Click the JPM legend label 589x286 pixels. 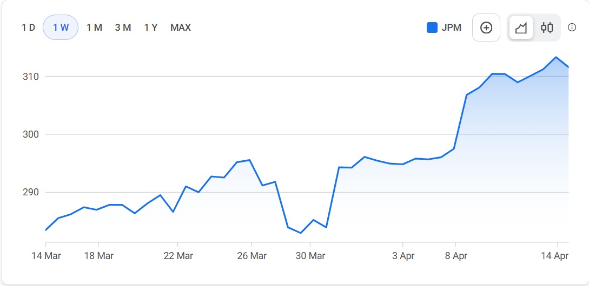coord(452,28)
